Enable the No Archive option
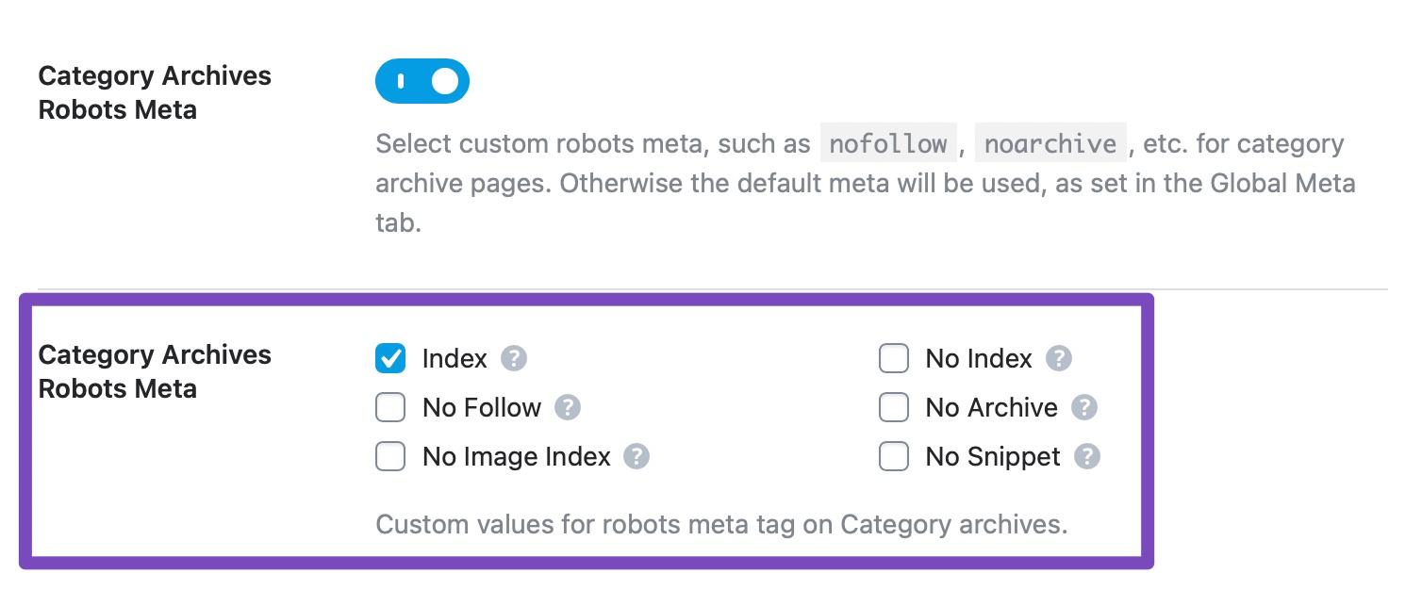The height and width of the screenshot is (590, 1422). 893,407
